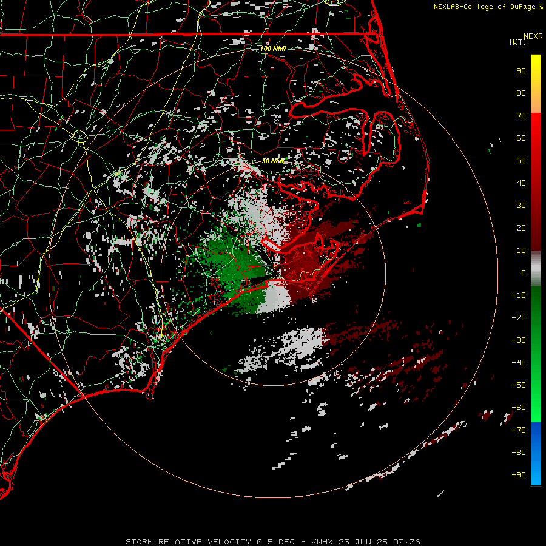Screen dimensions: 546x546
Task: Click the 50 value on velocity scale
Action: [521, 161]
